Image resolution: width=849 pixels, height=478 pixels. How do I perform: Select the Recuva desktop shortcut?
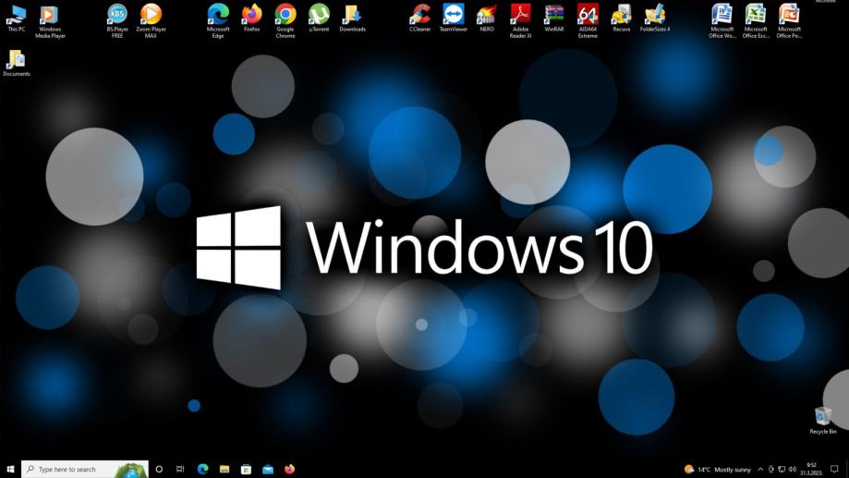point(621,18)
